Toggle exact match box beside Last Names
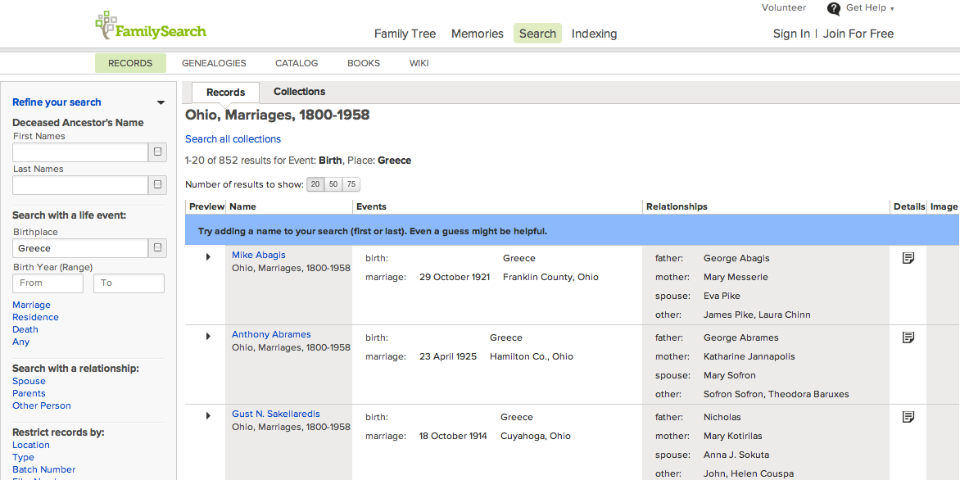Image resolution: width=960 pixels, height=480 pixels. pyautogui.click(x=157, y=185)
